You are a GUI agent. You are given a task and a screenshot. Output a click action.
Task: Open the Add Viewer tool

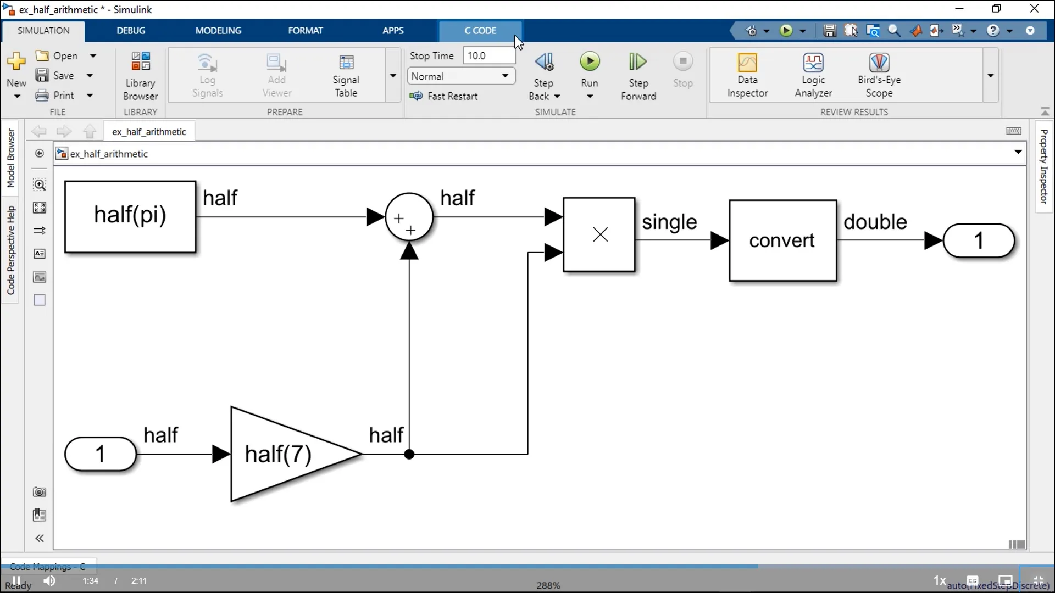tap(277, 75)
